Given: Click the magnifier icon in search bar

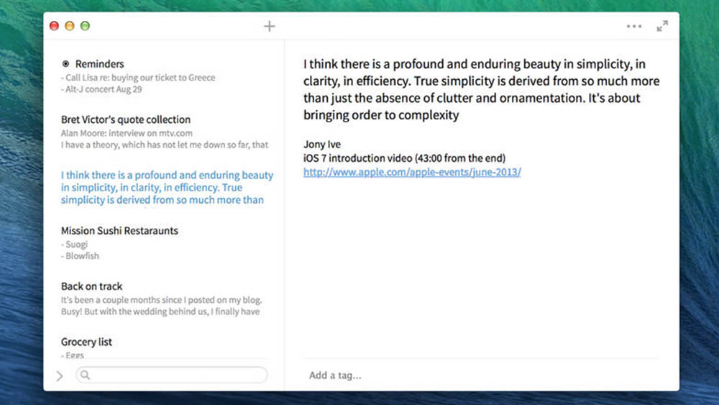Looking at the screenshot, I should 85,375.
